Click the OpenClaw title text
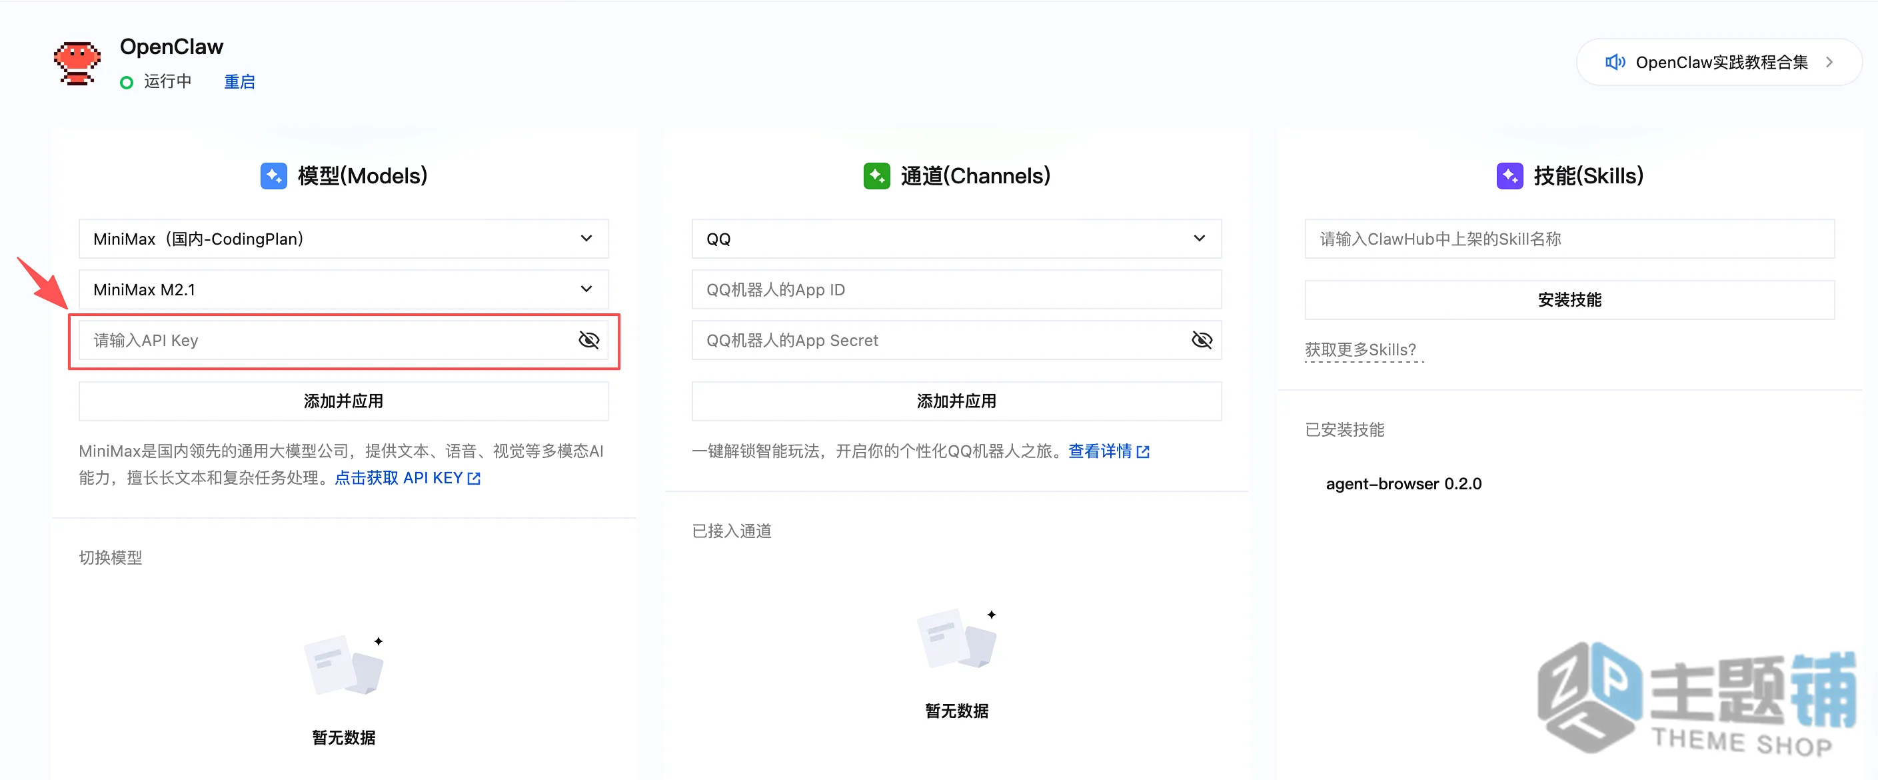 coord(171,47)
